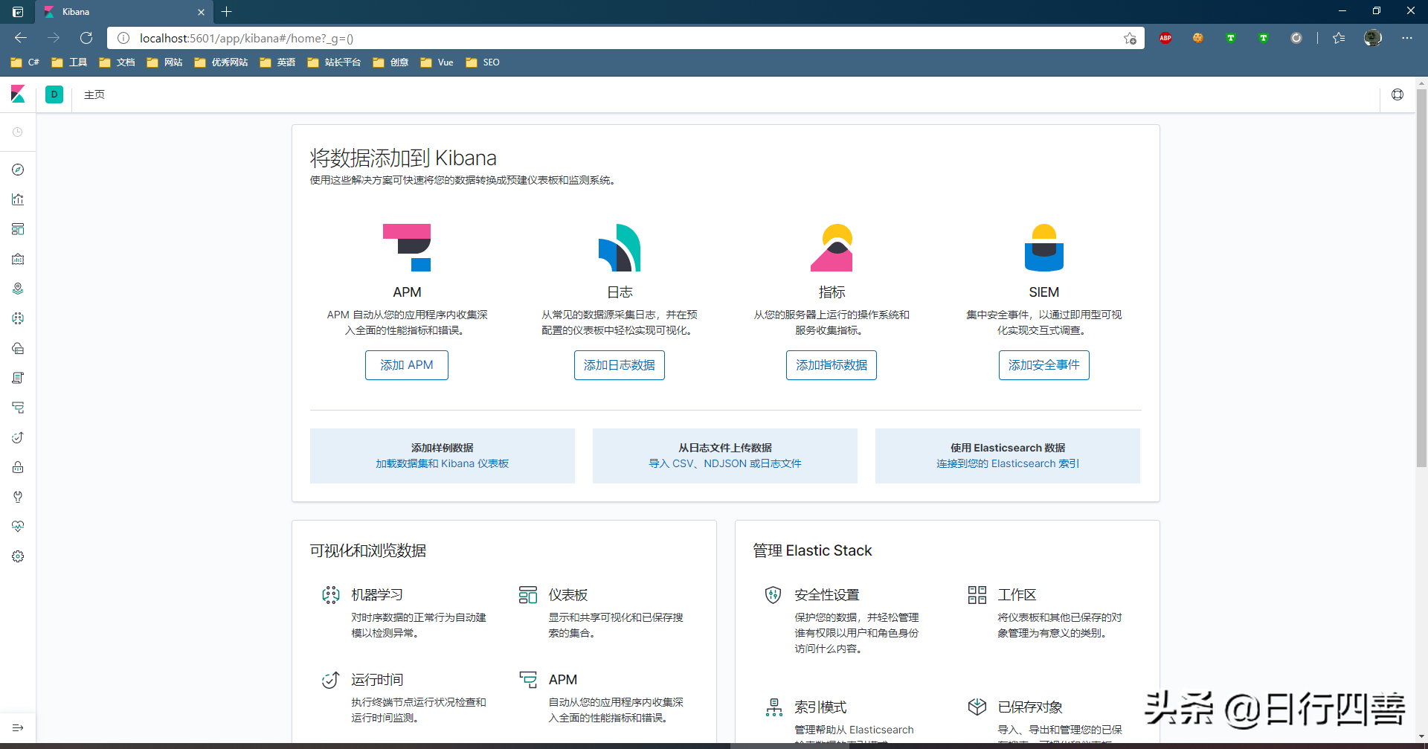The image size is (1428, 749).
Task: Open the Uptime sidebar icon
Action: click(18, 437)
